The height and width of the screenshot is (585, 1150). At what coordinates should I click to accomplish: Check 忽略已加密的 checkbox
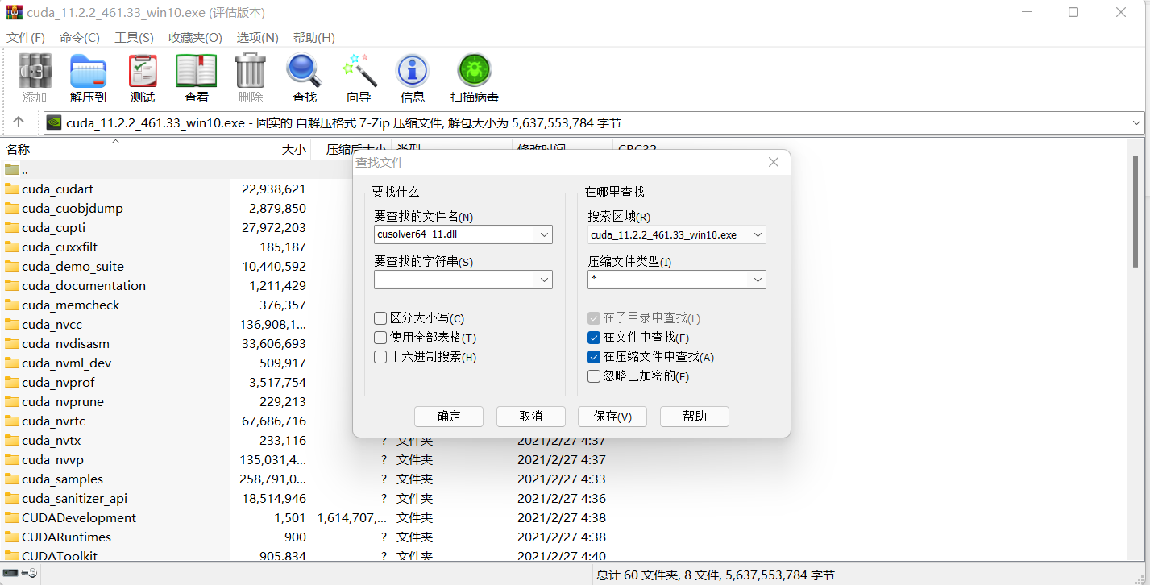pos(594,376)
